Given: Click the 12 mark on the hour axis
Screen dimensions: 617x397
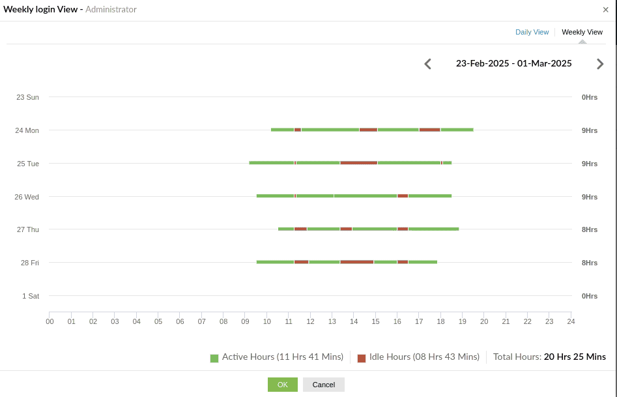Looking at the screenshot, I should pos(310,321).
